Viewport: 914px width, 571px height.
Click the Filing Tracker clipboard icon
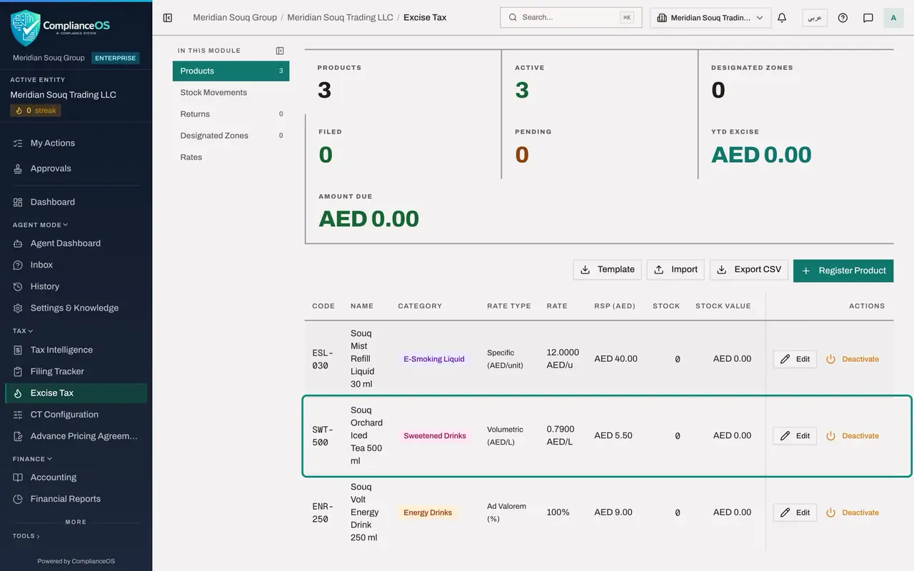(18, 372)
